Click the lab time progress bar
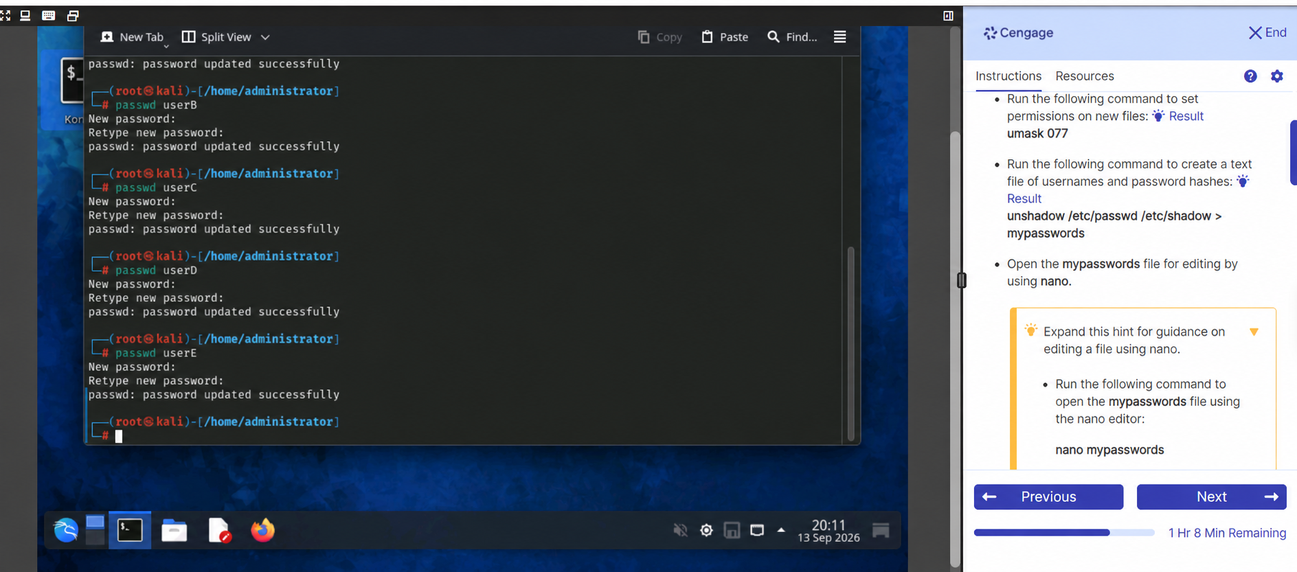1297x572 pixels. click(1063, 533)
